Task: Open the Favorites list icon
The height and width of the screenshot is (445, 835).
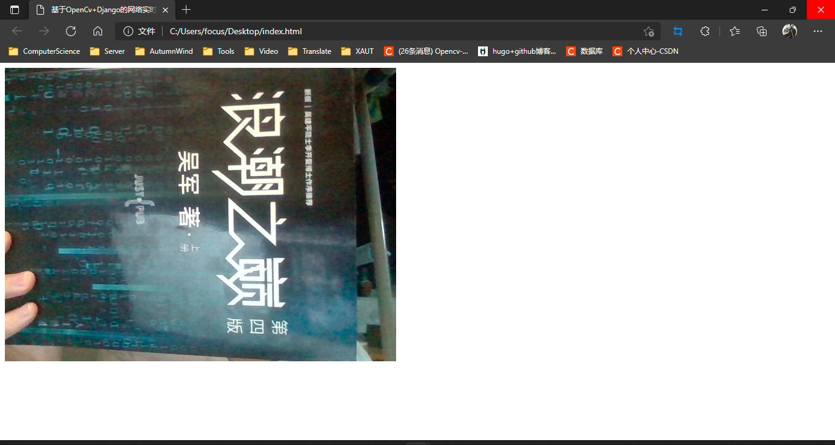Action: [x=735, y=31]
